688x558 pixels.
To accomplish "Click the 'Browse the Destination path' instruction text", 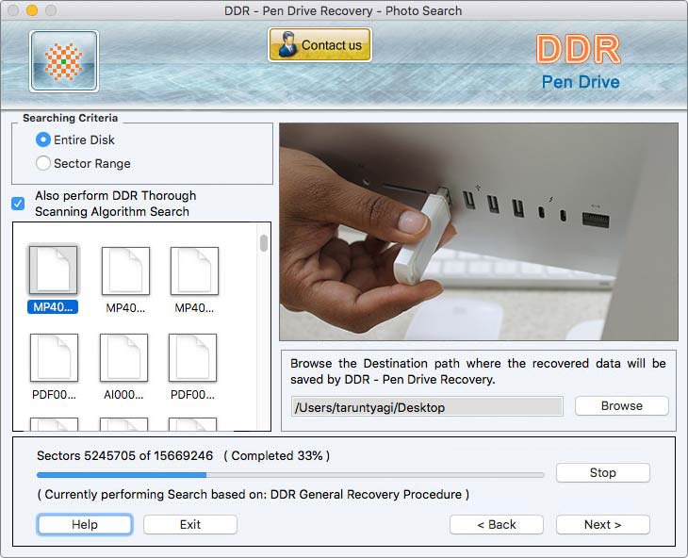I will tap(478, 371).
